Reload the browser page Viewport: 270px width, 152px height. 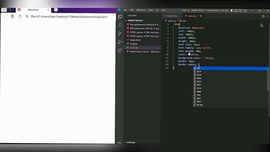pyautogui.click(x=20, y=16)
